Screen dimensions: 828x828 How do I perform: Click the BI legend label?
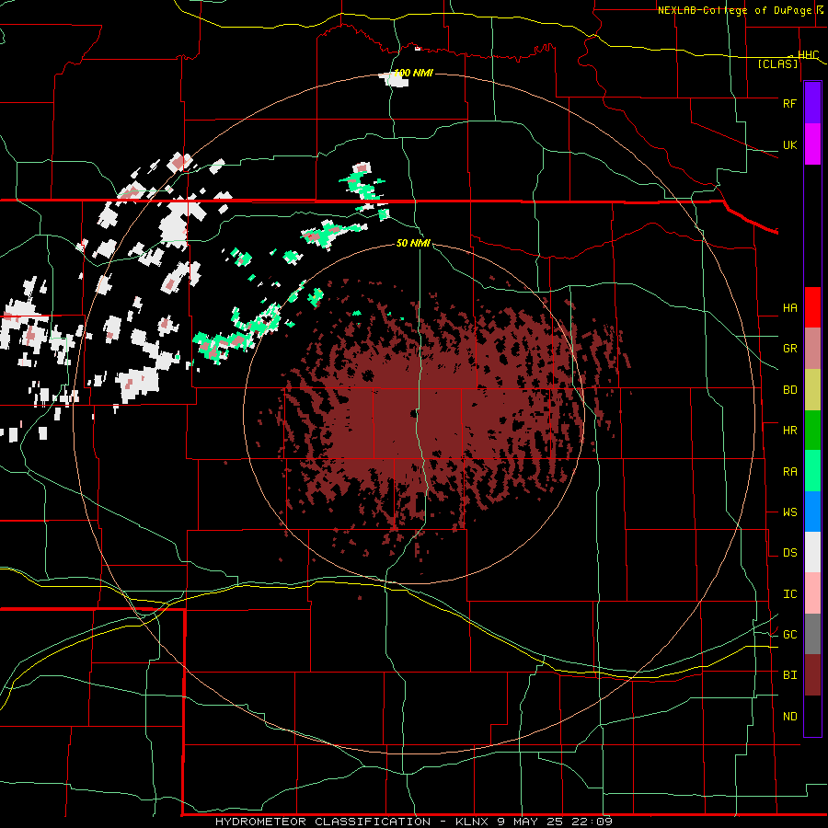pos(789,675)
